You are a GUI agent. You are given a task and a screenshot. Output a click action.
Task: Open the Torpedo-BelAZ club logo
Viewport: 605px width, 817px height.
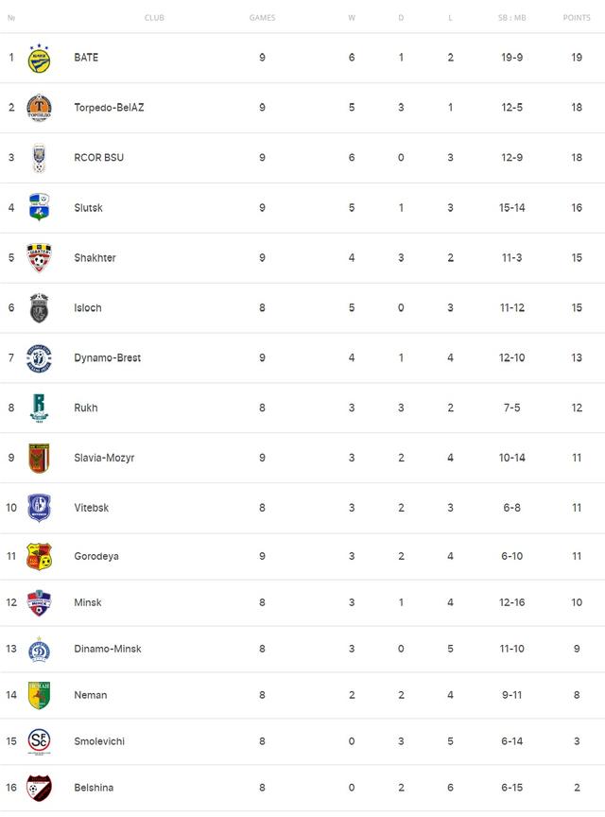pos(39,108)
